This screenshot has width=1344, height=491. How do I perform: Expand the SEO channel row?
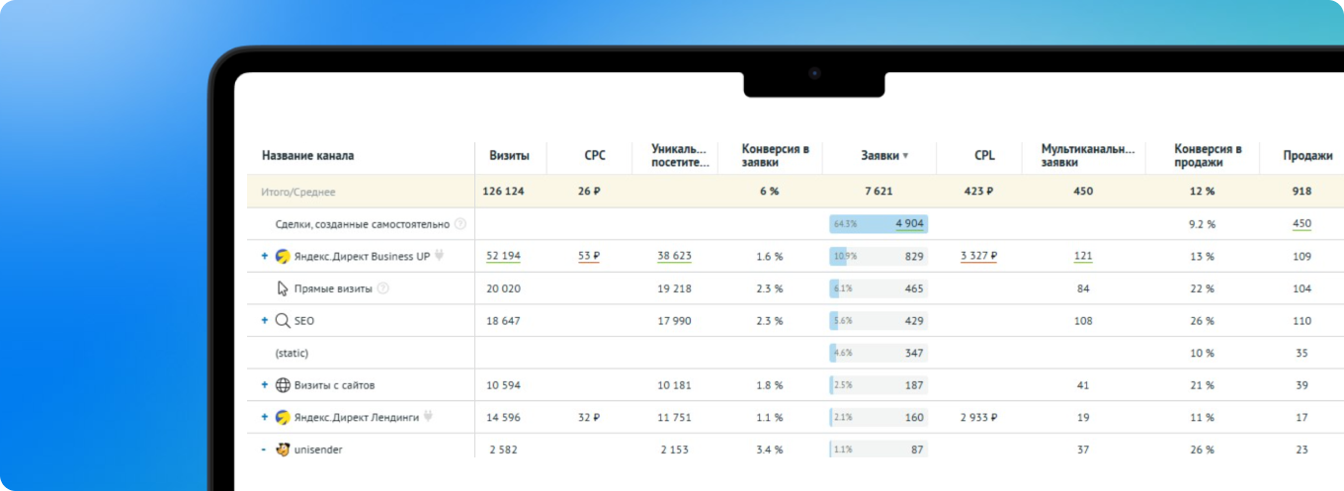pos(264,321)
